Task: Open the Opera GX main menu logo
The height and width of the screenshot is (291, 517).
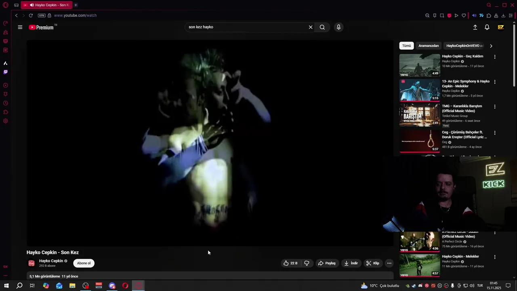Action: click(6, 5)
